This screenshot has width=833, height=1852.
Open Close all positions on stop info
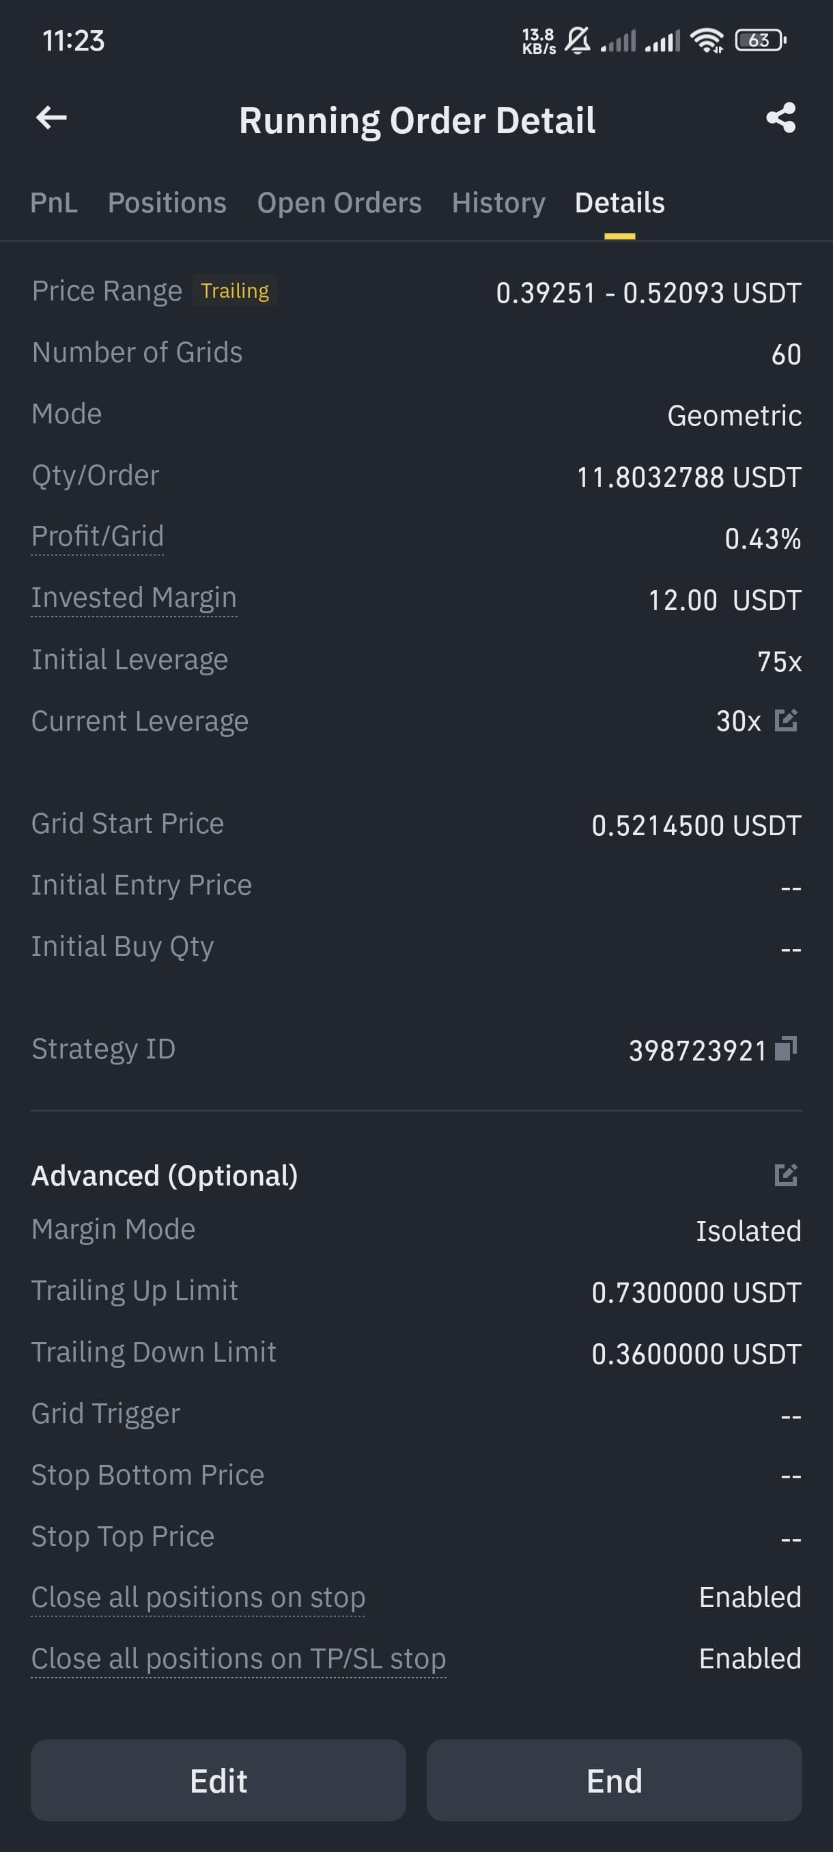coord(197,1597)
